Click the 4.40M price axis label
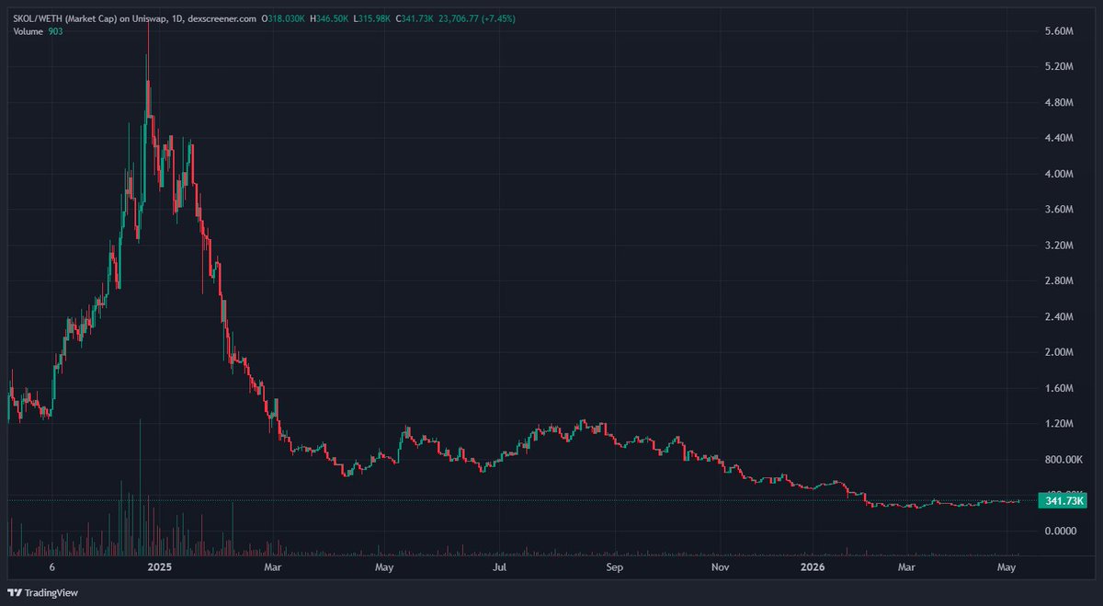The image size is (1103, 606). click(1060, 138)
